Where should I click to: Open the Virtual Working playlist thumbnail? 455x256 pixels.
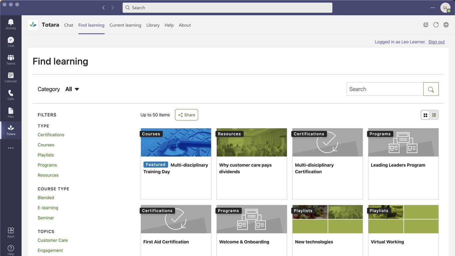[x=403, y=219]
